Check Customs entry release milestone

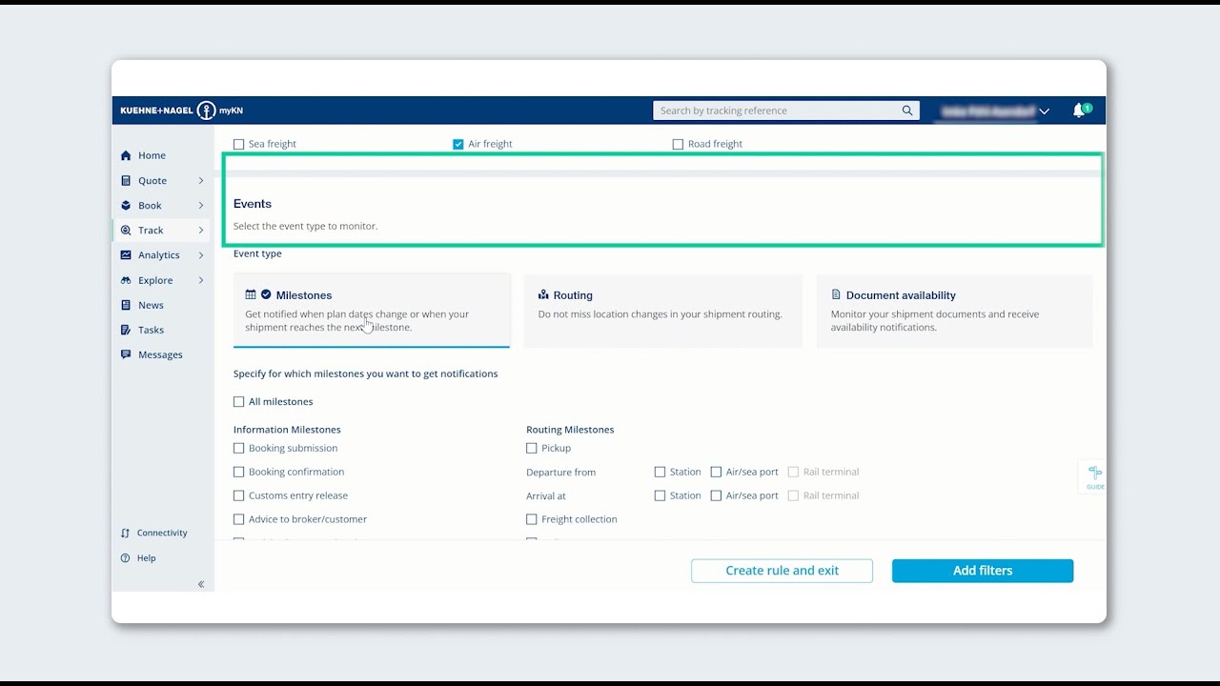239,495
